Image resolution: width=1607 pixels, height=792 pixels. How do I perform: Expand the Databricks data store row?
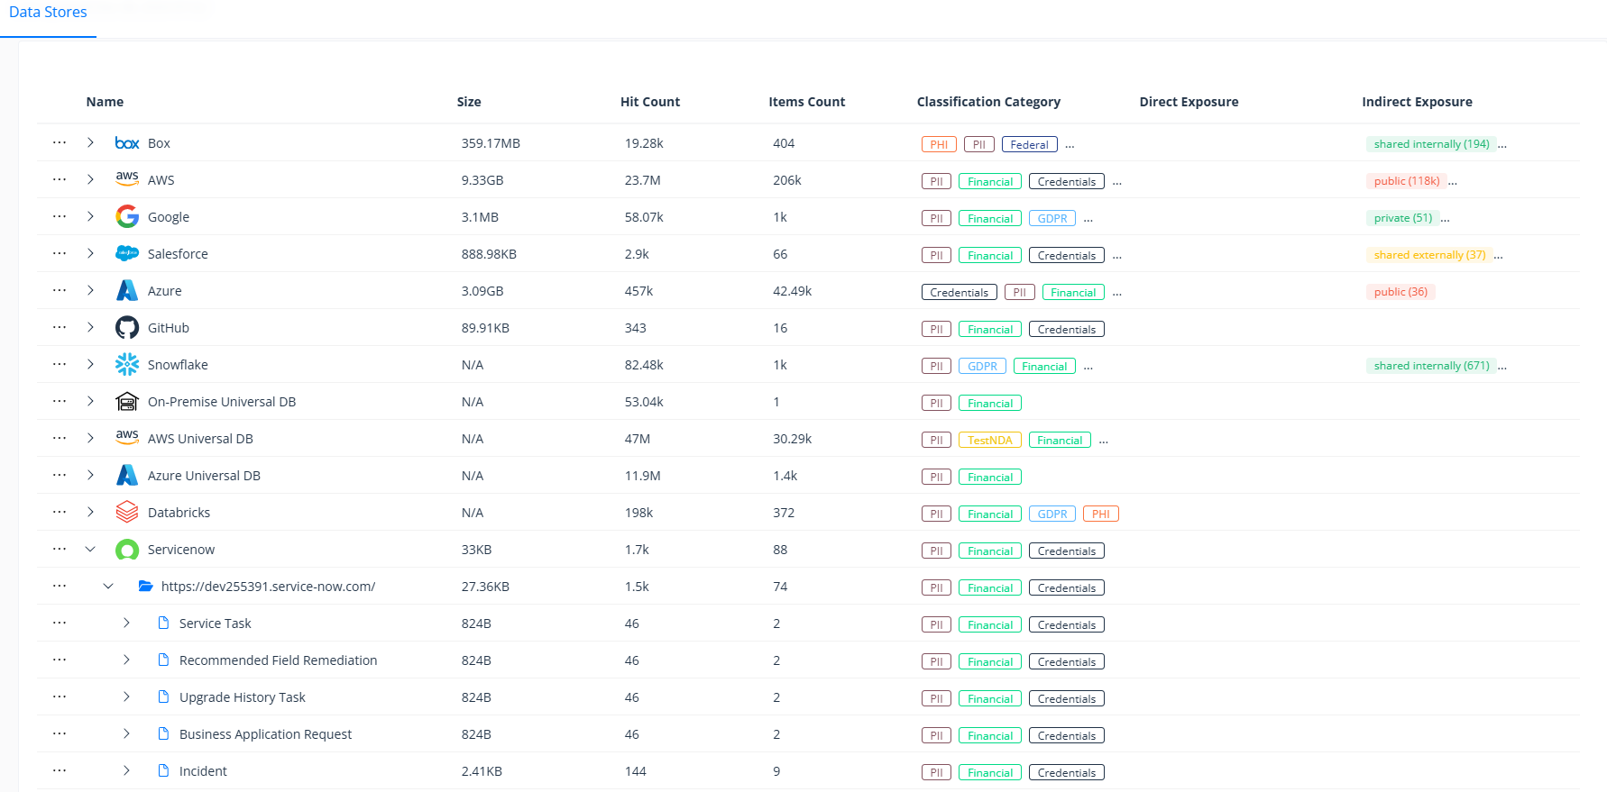[x=90, y=512]
